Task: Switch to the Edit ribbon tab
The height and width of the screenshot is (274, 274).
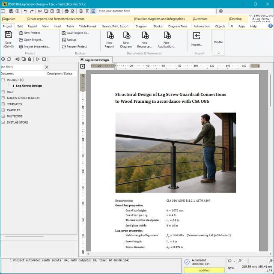Action: coord(20,26)
